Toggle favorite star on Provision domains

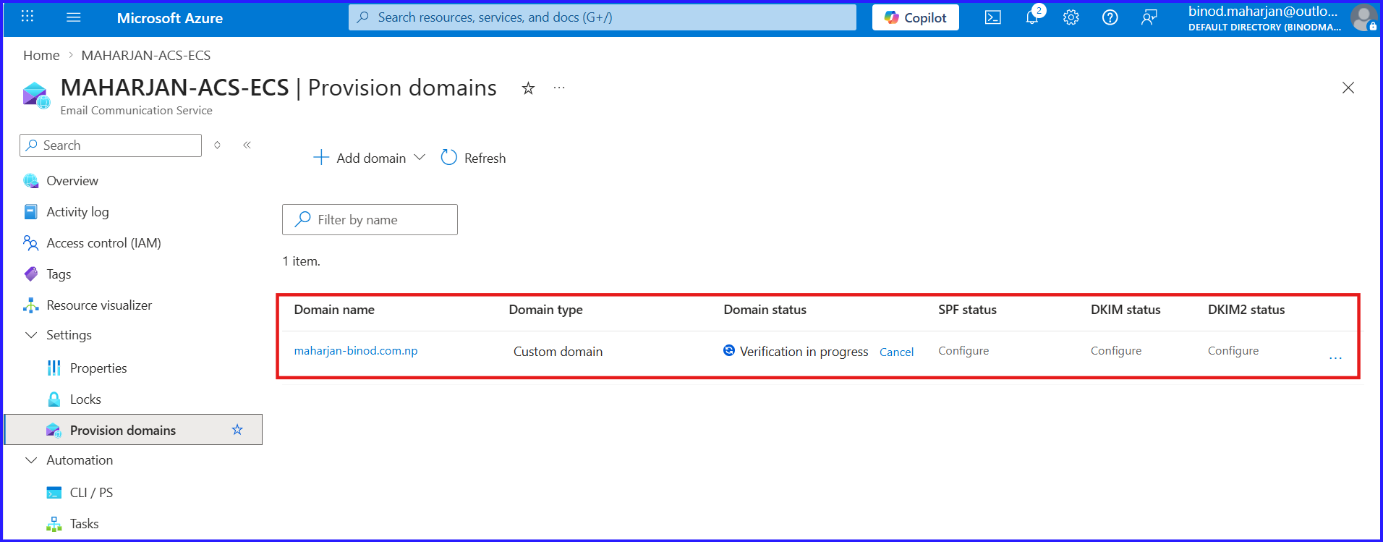(x=237, y=430)
